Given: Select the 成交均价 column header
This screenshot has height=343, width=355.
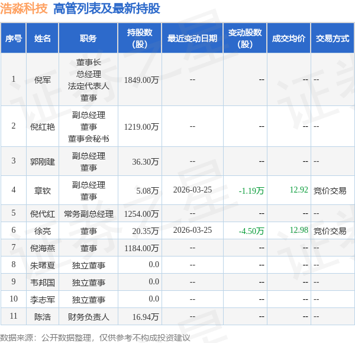Looking at the screenshot, I should click(x=289, y=39).
